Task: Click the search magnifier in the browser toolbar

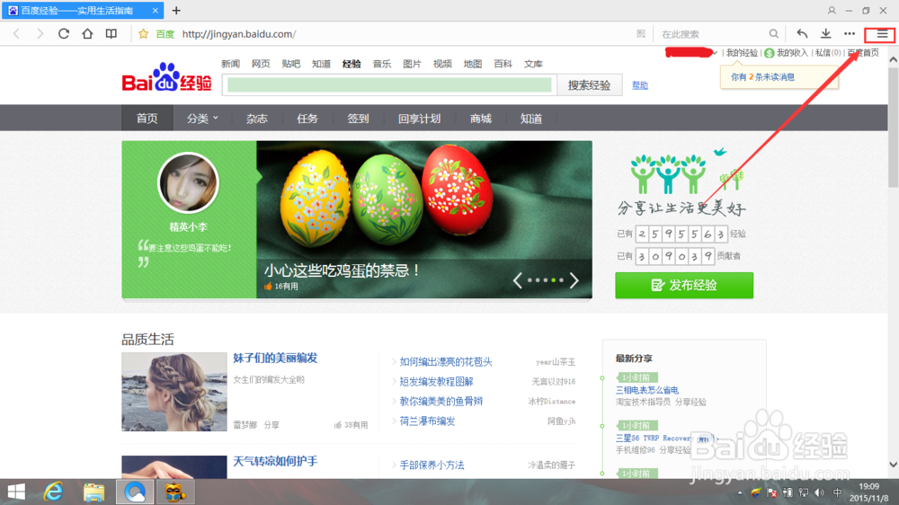Action: click(773, 34)
